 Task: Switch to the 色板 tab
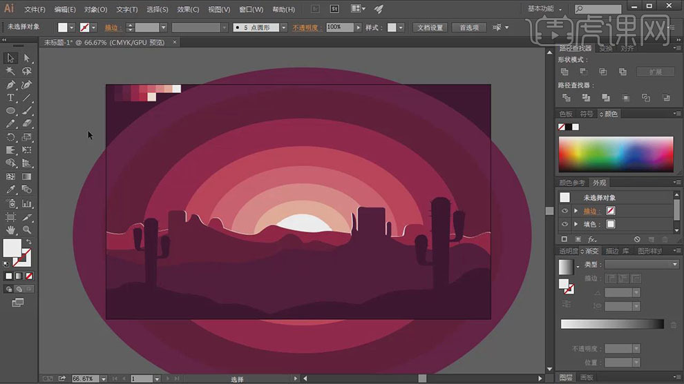(566, 114)
